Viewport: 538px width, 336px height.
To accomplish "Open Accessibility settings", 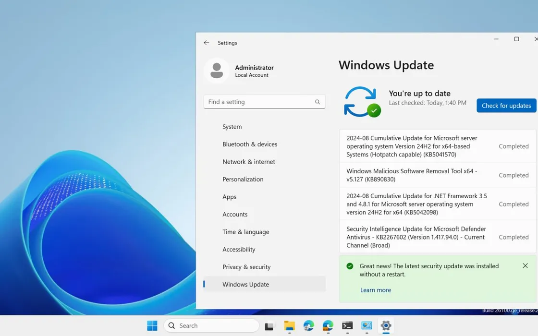I will click(x=265, y=249).
